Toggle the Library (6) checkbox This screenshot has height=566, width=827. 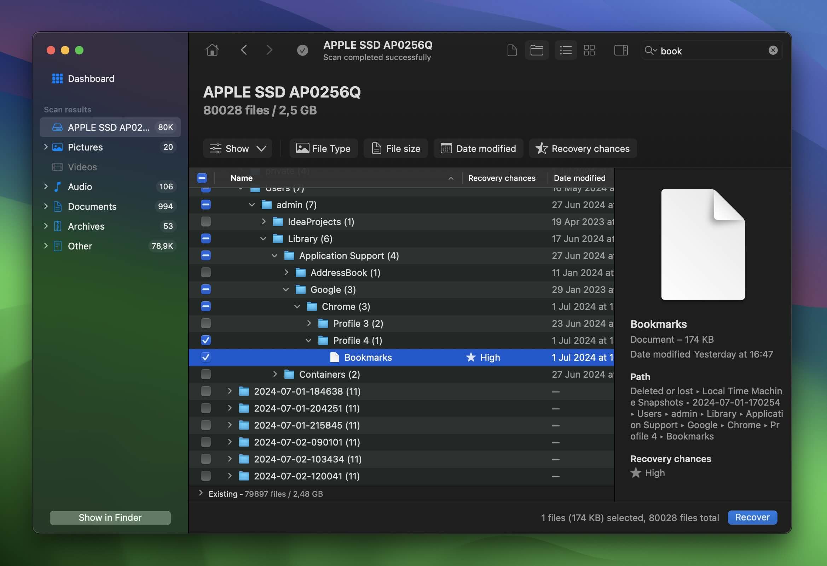pos(206,238)
